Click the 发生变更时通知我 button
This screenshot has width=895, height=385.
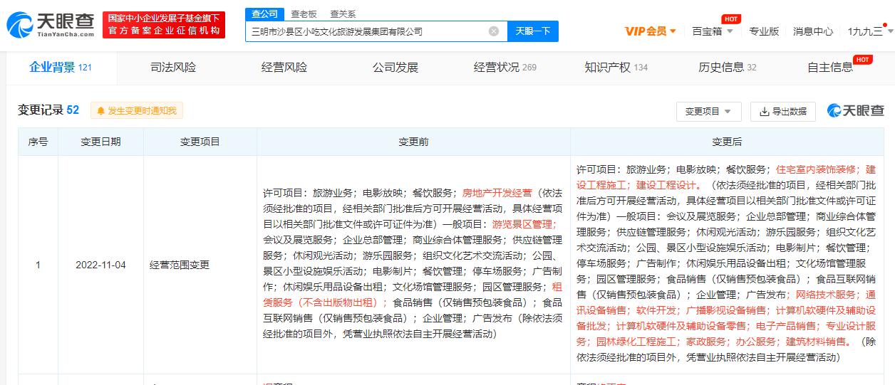click(137, 111)
